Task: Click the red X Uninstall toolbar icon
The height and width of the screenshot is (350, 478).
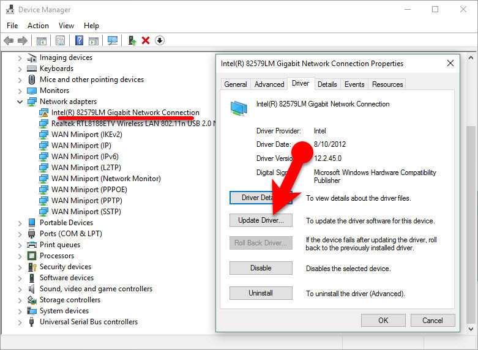Action: tap(146, 40)
